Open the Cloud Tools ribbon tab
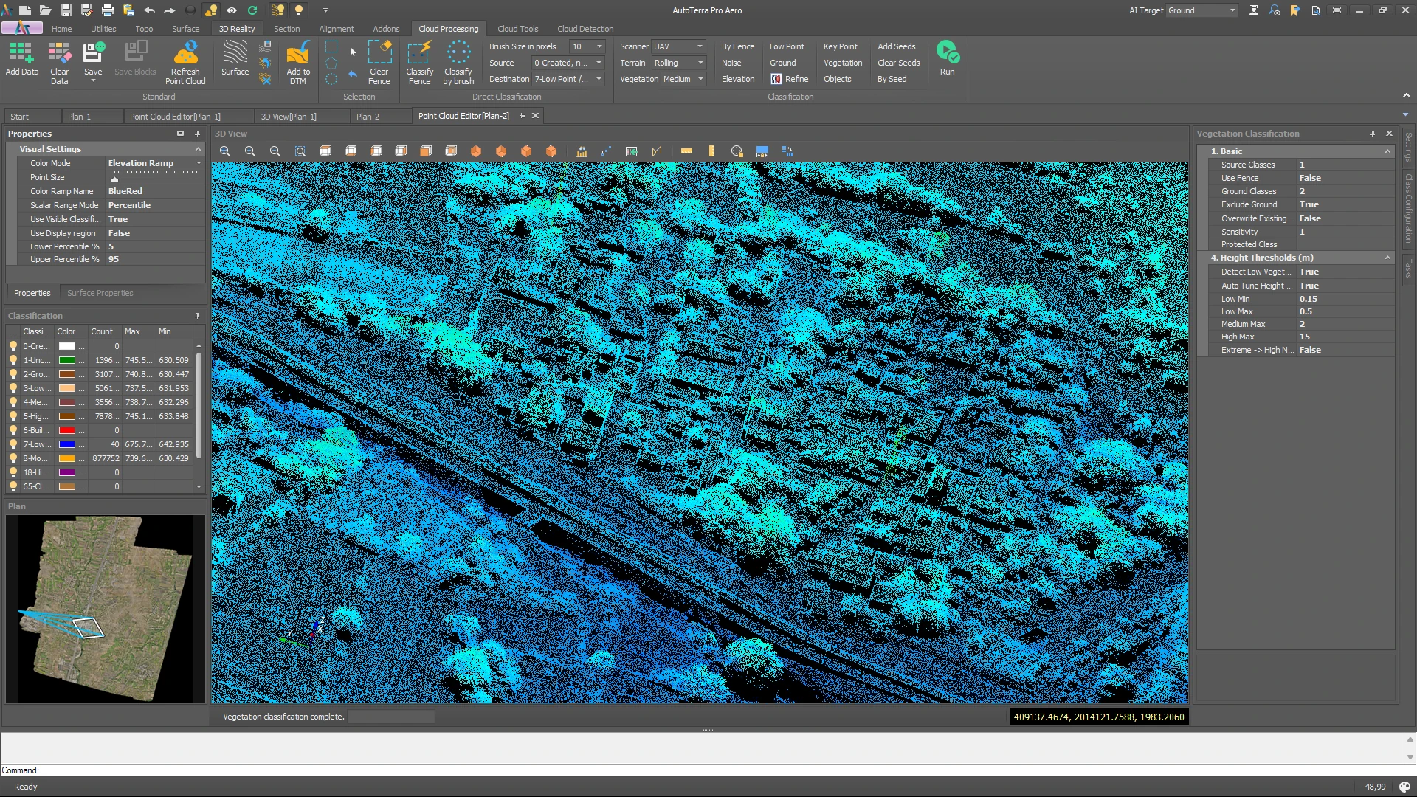Viewport: 1417px width, 797px height. pos(517,29)
